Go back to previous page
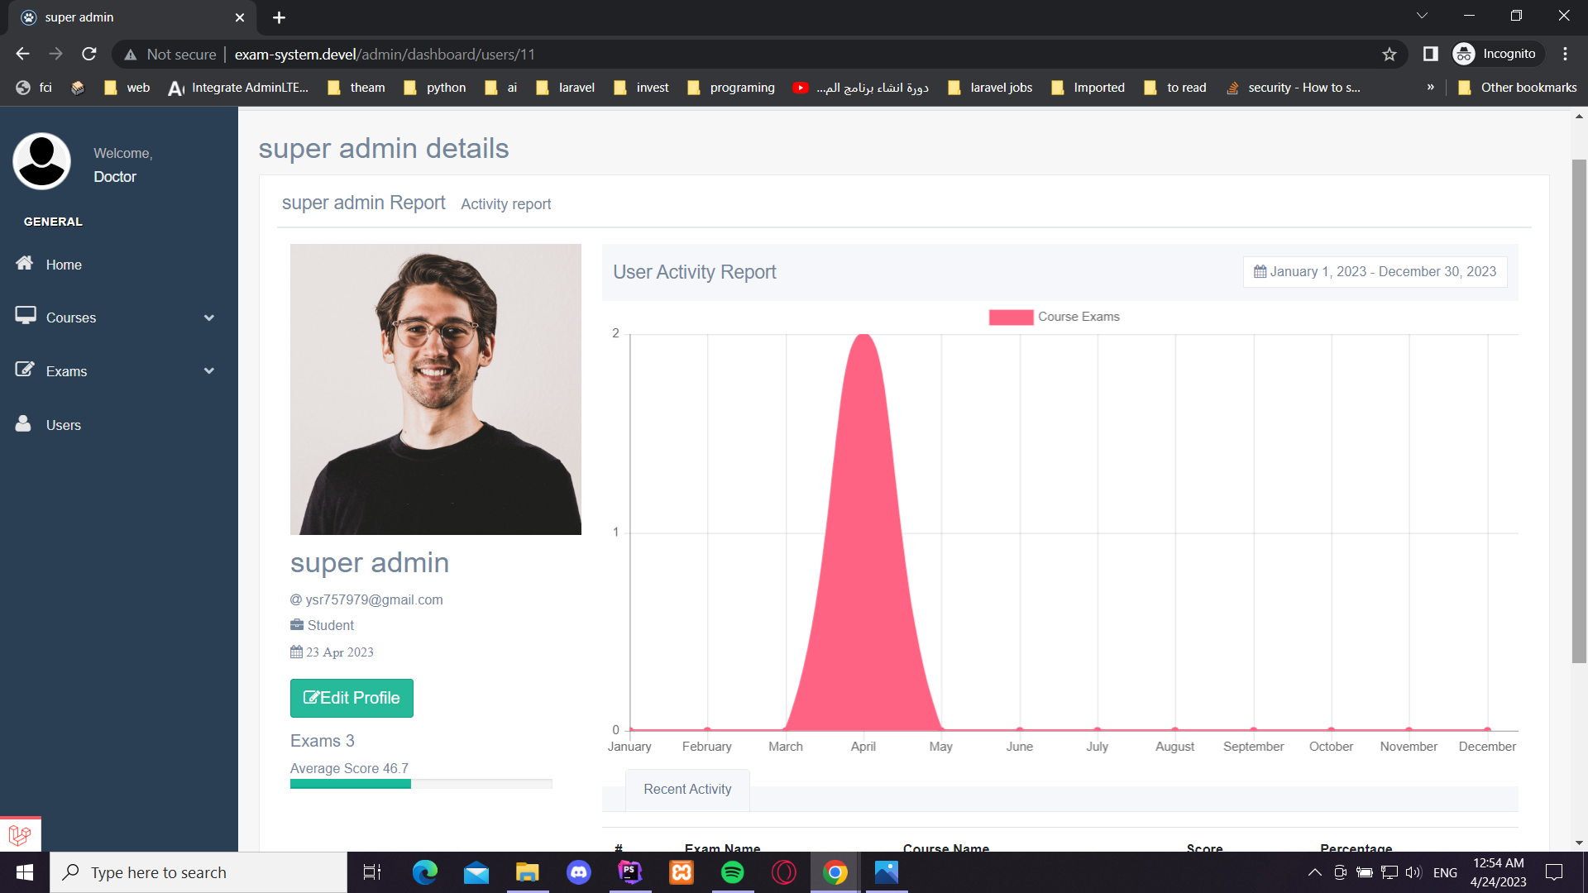The image size is (1588, 893). click(22, 55)
